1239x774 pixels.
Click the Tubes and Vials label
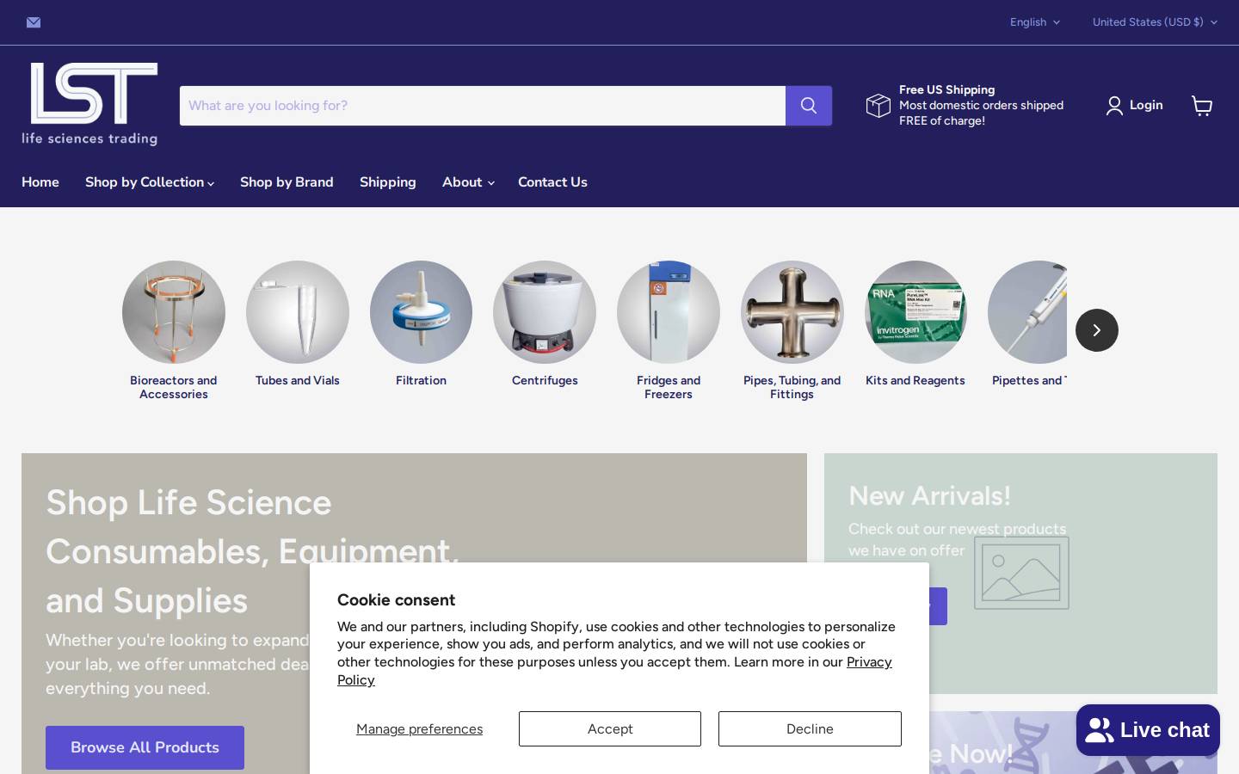(298, 380)
